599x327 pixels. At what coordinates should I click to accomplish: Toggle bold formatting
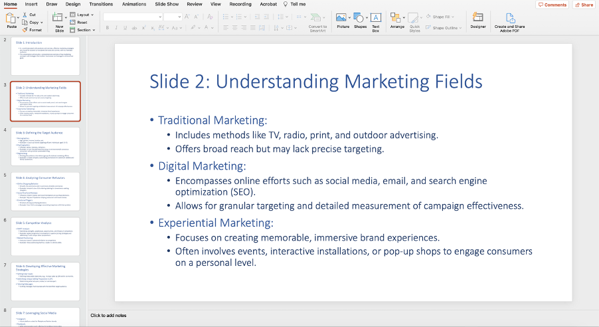[x=108, y=27]
